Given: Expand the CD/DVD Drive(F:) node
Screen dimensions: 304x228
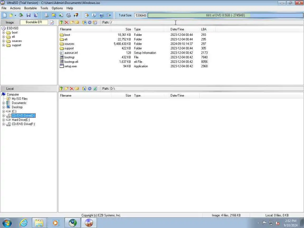Looking at the screenshot, I should point(3,124).
